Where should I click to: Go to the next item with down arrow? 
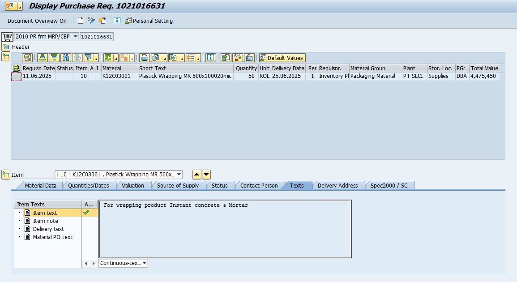(206, 175)
